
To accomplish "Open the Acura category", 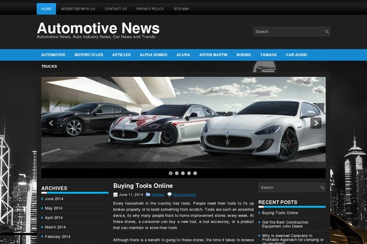I will (x=183, y=55).
